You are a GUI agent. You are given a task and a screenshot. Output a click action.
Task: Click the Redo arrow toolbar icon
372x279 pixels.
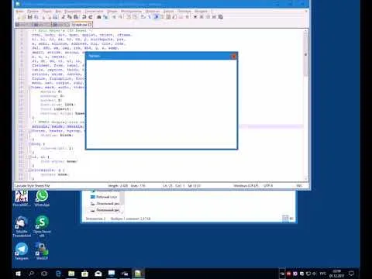click(91, 17)
